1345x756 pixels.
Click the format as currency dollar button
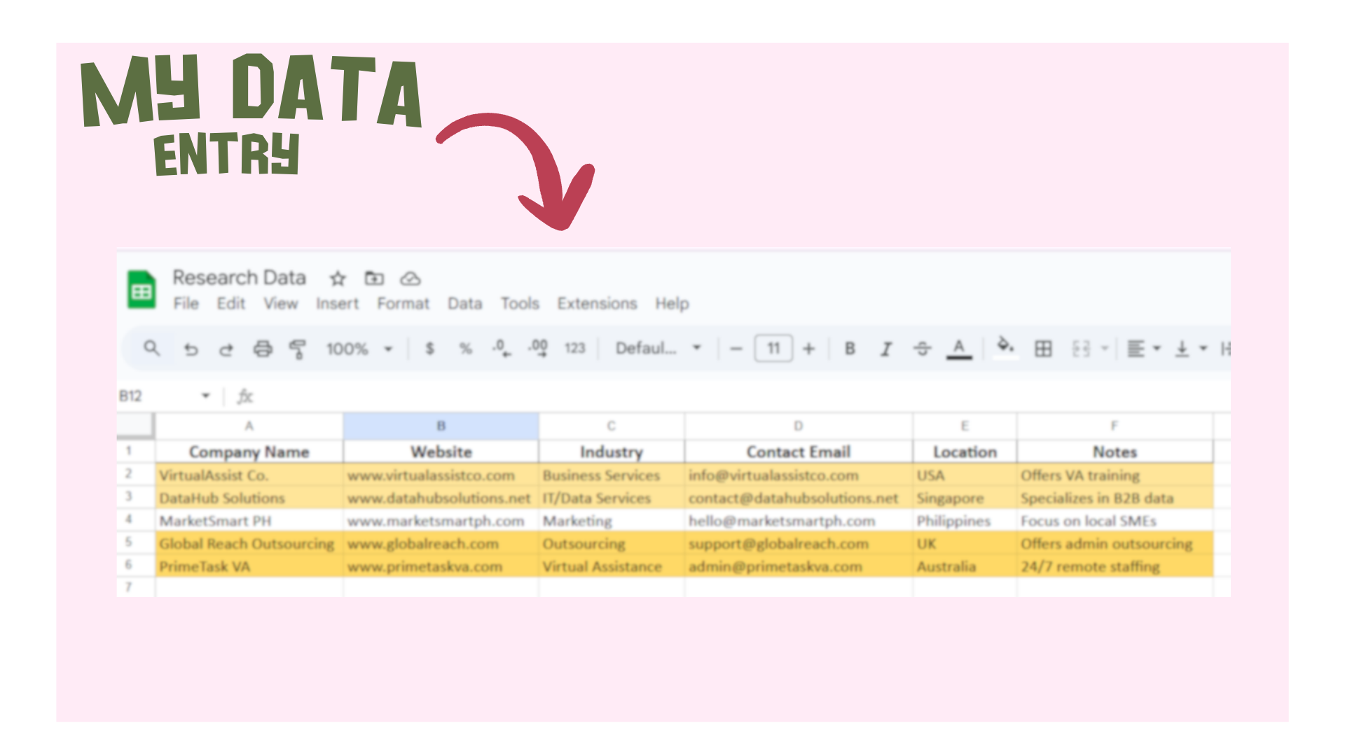[x=429, y=349]
